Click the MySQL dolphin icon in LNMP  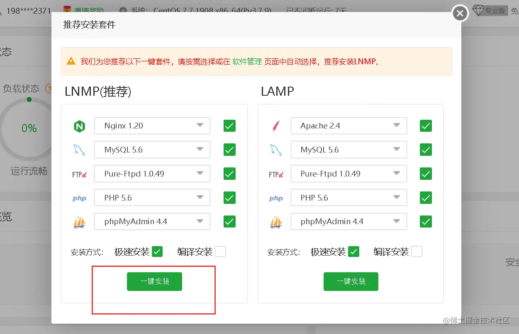[x=79, y=150]
